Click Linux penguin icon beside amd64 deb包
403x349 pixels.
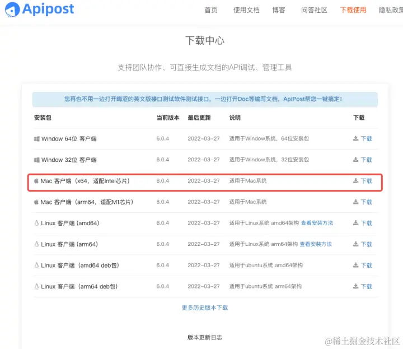36,265
